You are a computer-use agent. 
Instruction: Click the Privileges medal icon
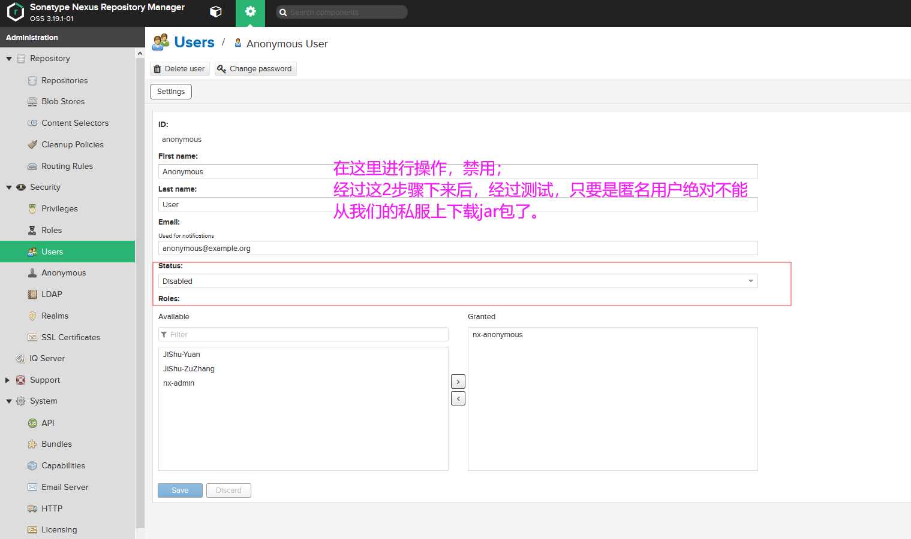tap(32, 208)
